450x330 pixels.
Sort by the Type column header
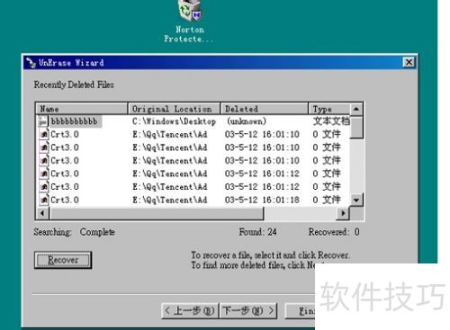pyautogui.click(x=329, y=109)
